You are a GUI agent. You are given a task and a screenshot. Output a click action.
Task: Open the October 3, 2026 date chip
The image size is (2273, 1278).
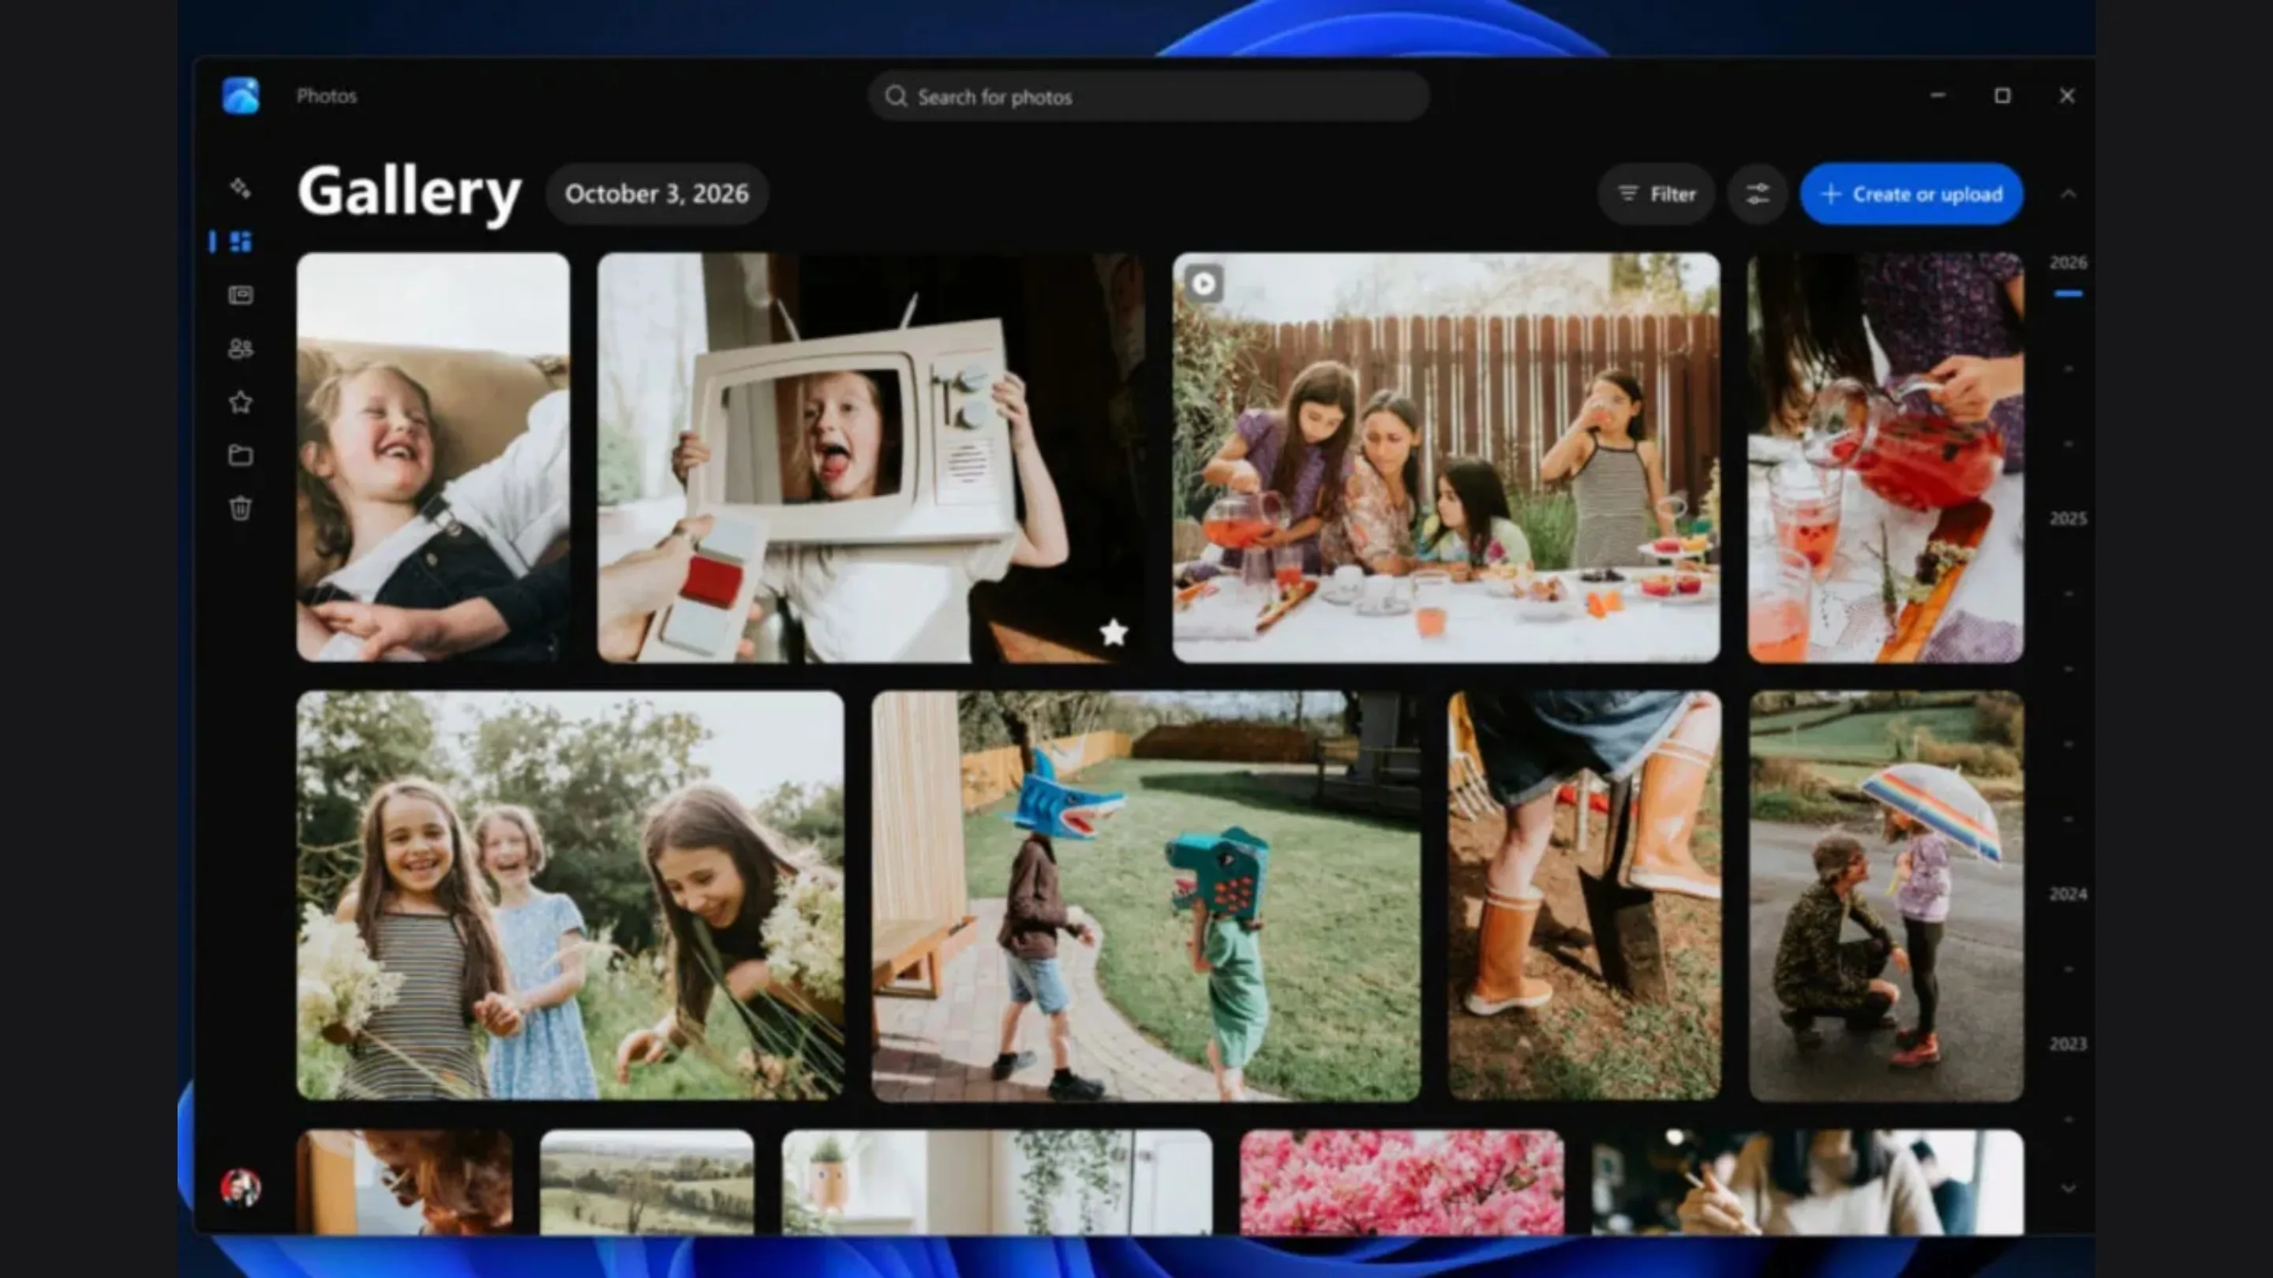657,194
